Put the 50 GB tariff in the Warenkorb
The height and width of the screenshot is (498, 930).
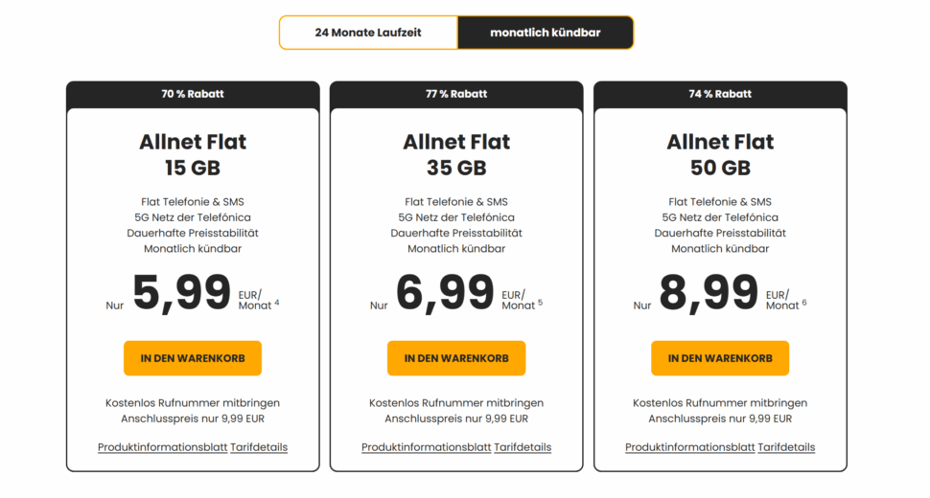pos(720,358)
